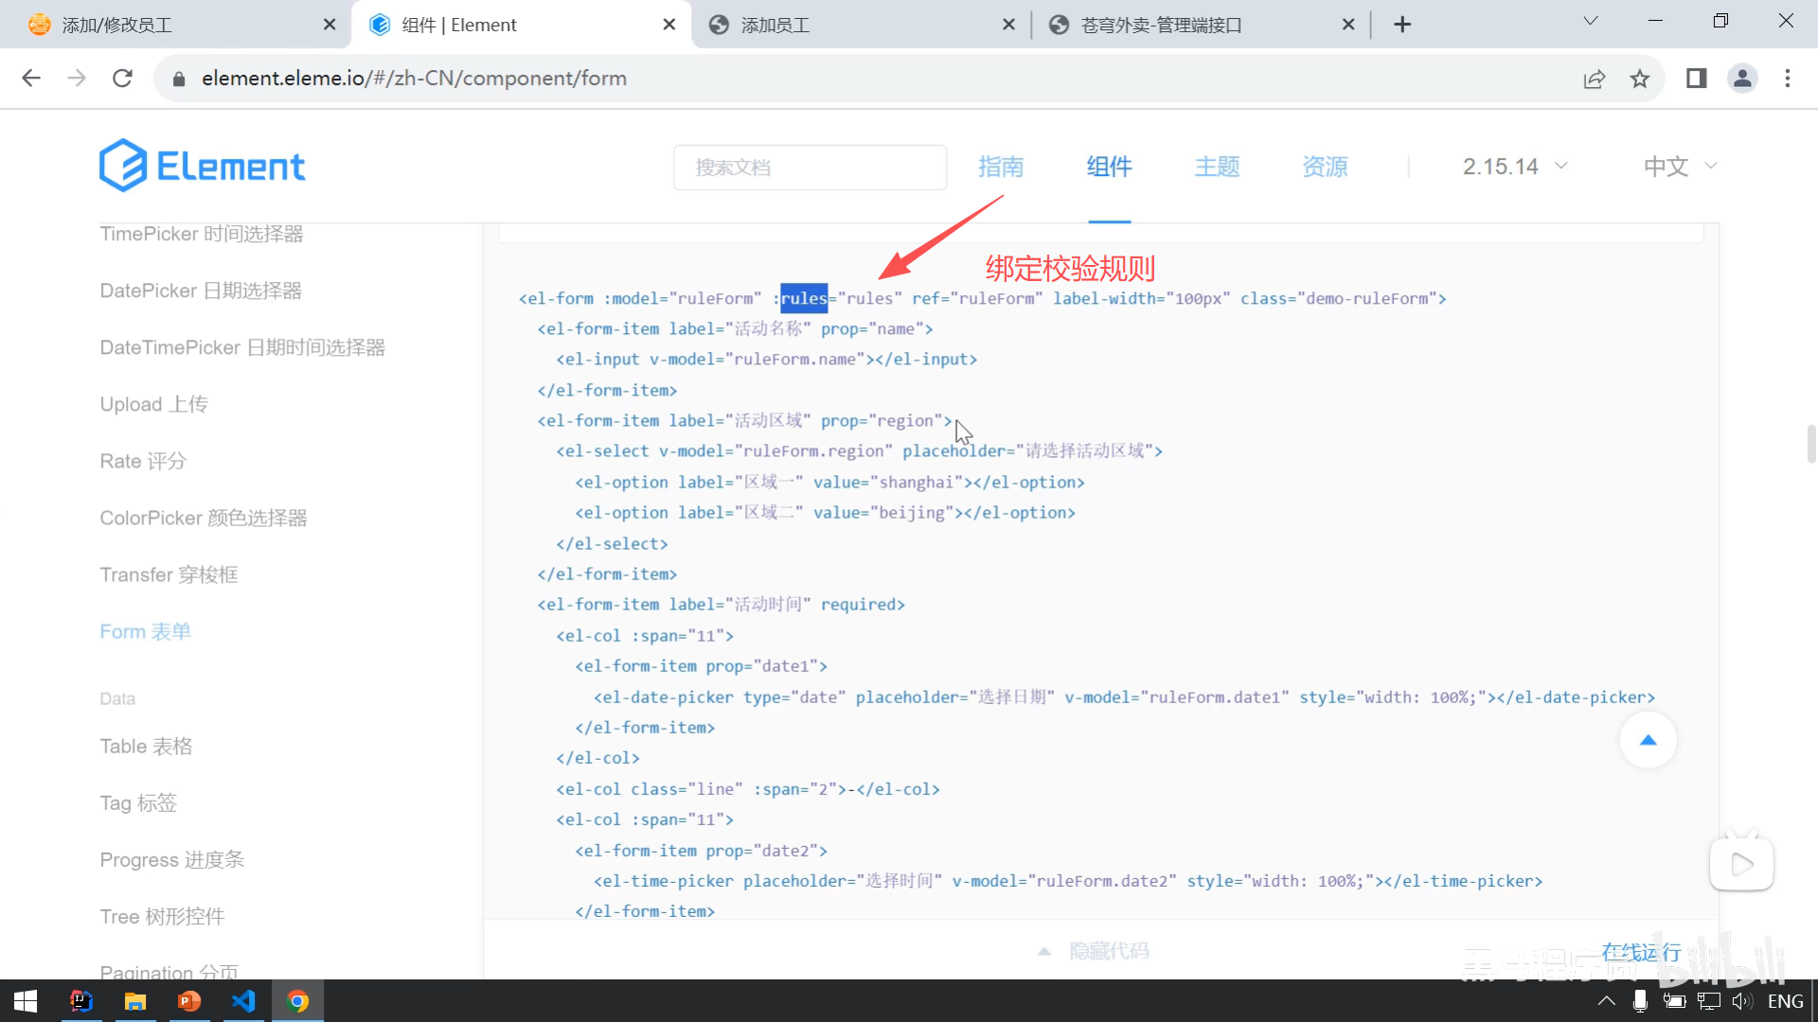The height and width of the screenshot is (1022, 1818).
Task: Open Table 表格 in sidebar
Action: 146,746
